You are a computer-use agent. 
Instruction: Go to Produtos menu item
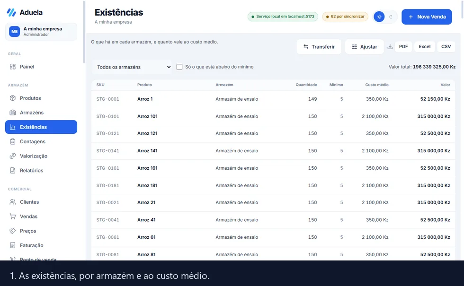point(41,98)
